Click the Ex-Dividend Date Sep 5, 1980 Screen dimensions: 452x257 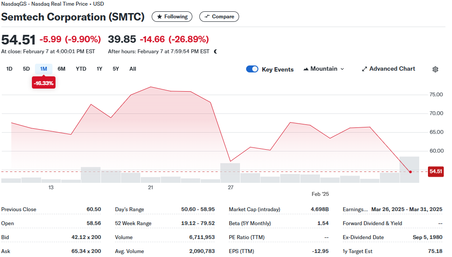coord(428,237)
